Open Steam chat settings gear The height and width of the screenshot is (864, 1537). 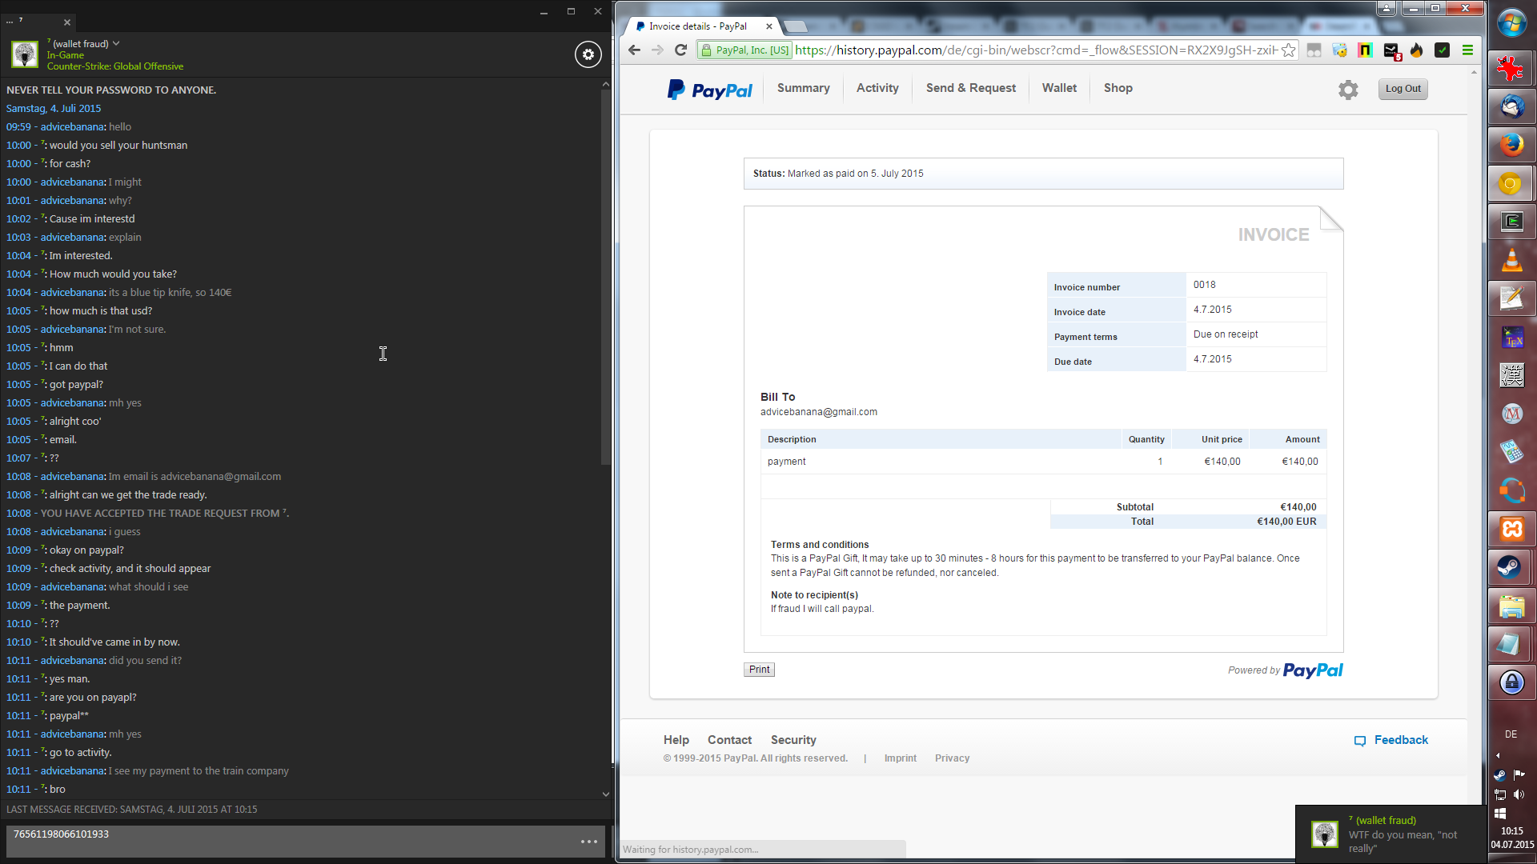click(588, 54)
